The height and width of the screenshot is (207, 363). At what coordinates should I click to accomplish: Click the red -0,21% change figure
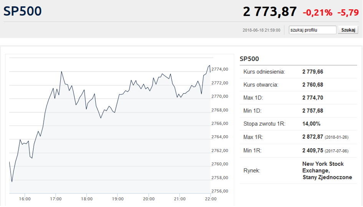[317, 13]
